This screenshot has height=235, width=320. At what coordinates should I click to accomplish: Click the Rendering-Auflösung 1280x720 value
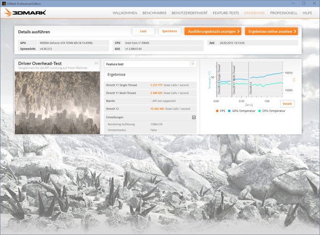tap(156, 124)
